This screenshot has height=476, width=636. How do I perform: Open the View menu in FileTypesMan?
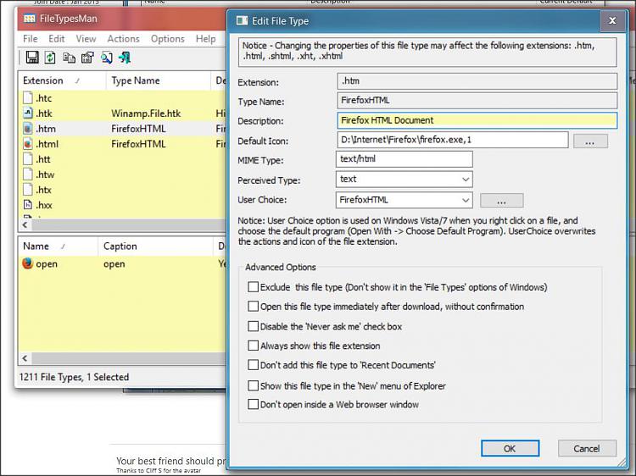tap(86, 39)
